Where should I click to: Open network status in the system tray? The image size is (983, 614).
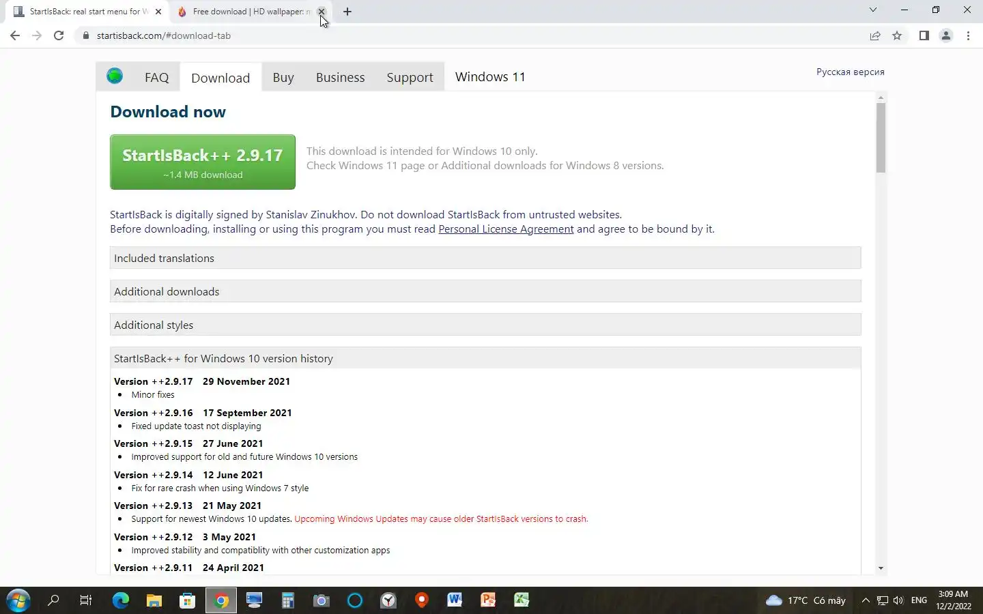coord(883,600)
